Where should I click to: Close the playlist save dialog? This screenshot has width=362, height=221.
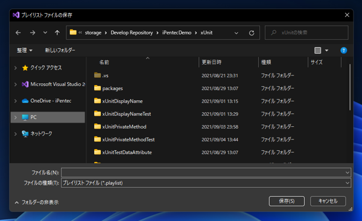pos(347,15)
